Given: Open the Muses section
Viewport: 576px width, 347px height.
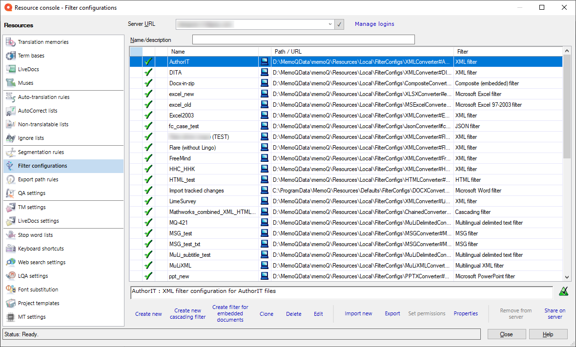Looking at the screenshot, I should pos(31,83).
